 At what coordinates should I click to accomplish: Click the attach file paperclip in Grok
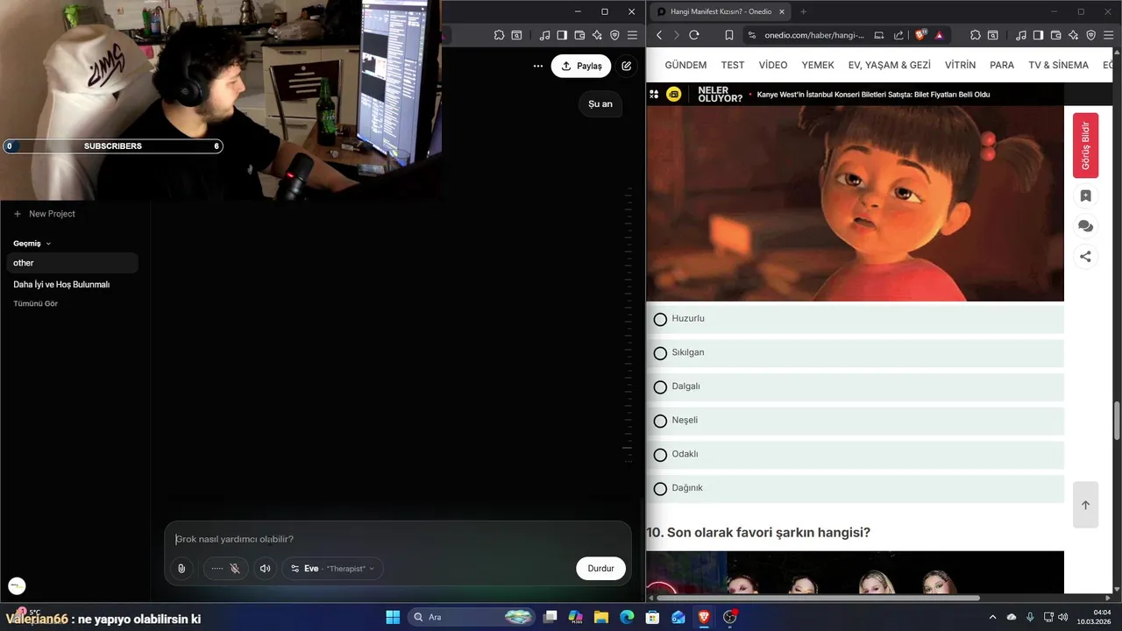pos(181,569)
